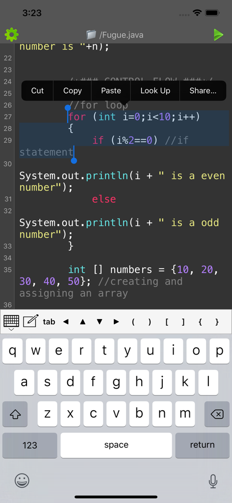
Task: Tap the b key
Action: [x=139, y=414]
